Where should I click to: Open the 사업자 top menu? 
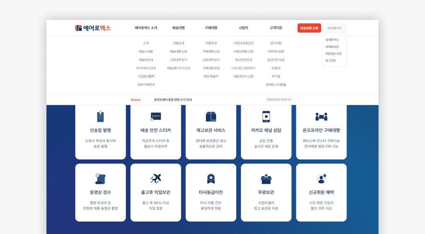(x=243, y=28)
